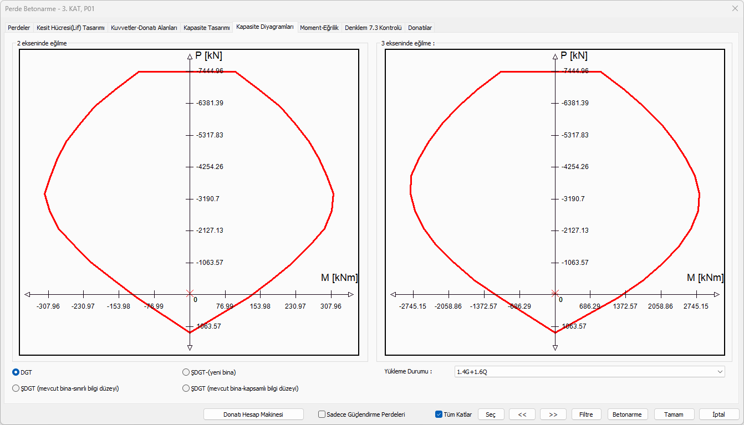
Task: Go to Denklem 7.3 Kontrolü tab
Action: [x=373, y=28]
